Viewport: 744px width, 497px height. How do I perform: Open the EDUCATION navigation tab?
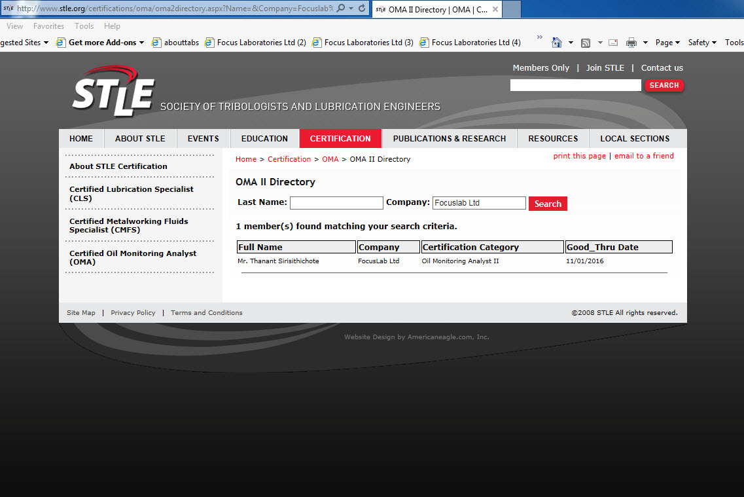tap(264, 139)
